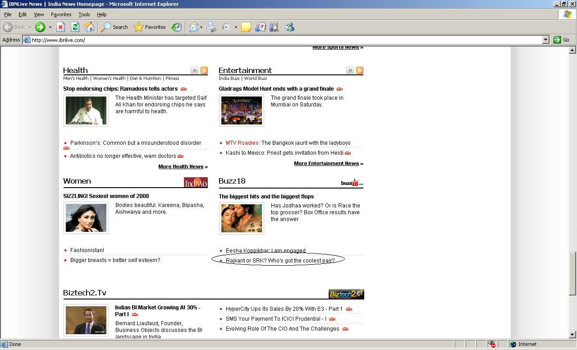
Task: Open the browsing History icon
Action: pyautogui.click(x=177, y=27)
